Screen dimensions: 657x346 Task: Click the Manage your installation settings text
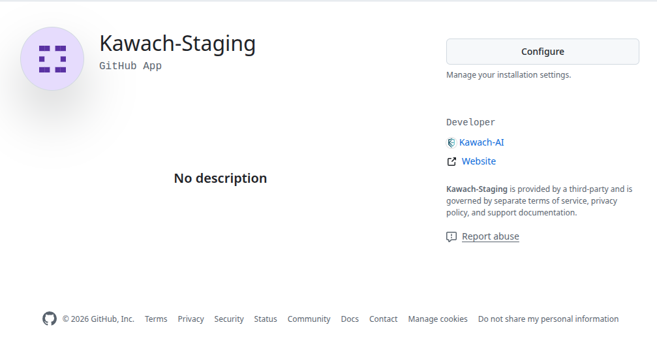point(508,75)
